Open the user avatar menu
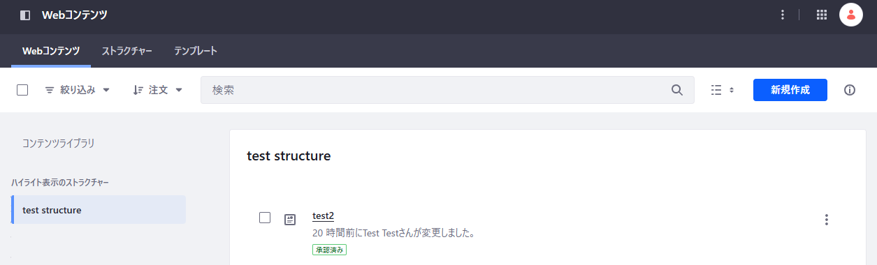 coord(851,15)
